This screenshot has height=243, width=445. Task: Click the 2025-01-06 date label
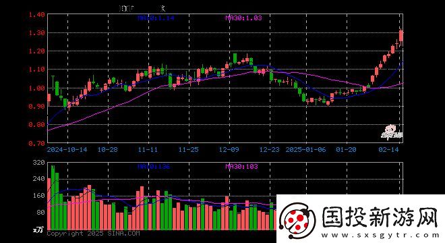pyautogui.click(x=305, y=150)
